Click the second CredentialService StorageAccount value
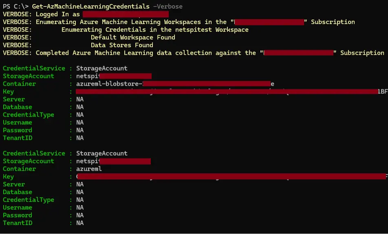Screen dimensions: 388x234 102,153
